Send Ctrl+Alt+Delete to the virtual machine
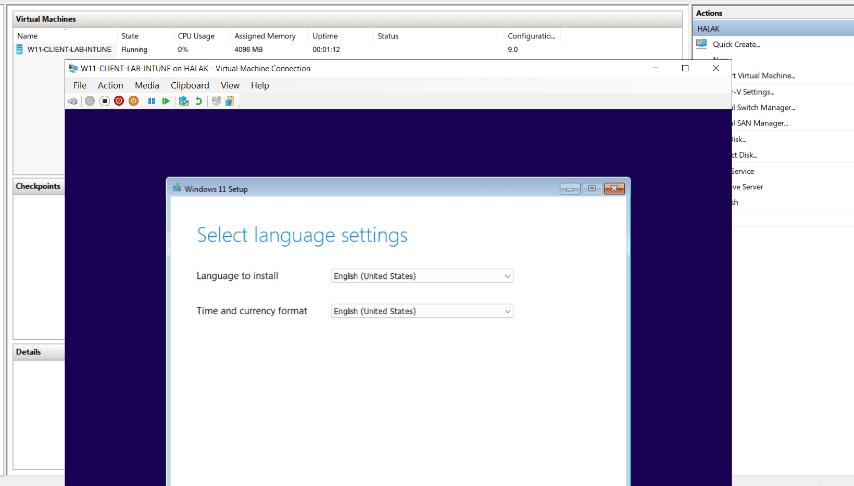 point(72,101)
